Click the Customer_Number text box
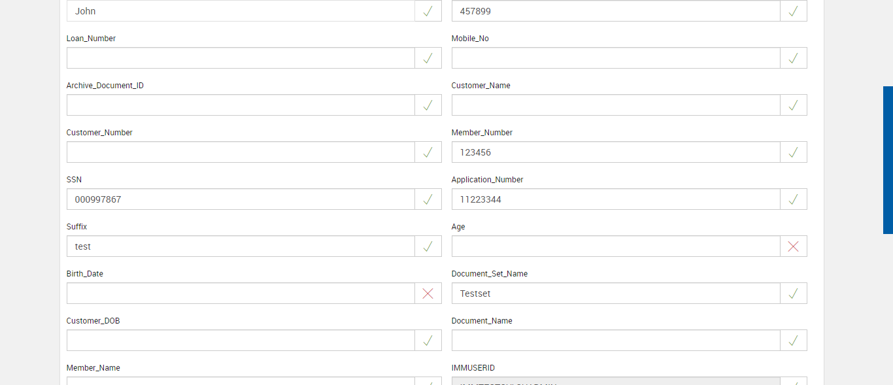This screenshot has height=385, width=893. click(241, 152)
